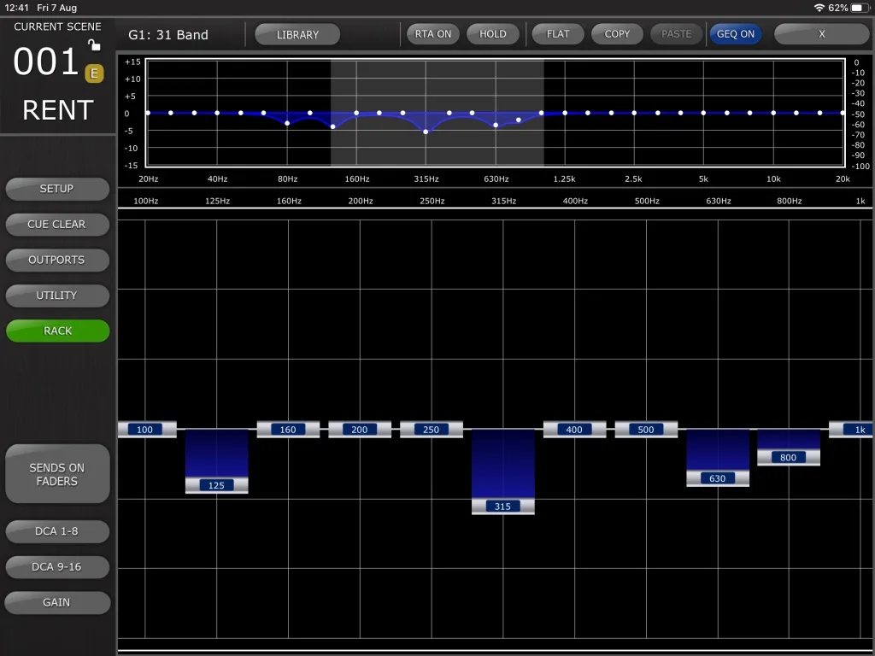Click the 10k label under EQ graph
The image size is (875, 656).
(773, 179)
